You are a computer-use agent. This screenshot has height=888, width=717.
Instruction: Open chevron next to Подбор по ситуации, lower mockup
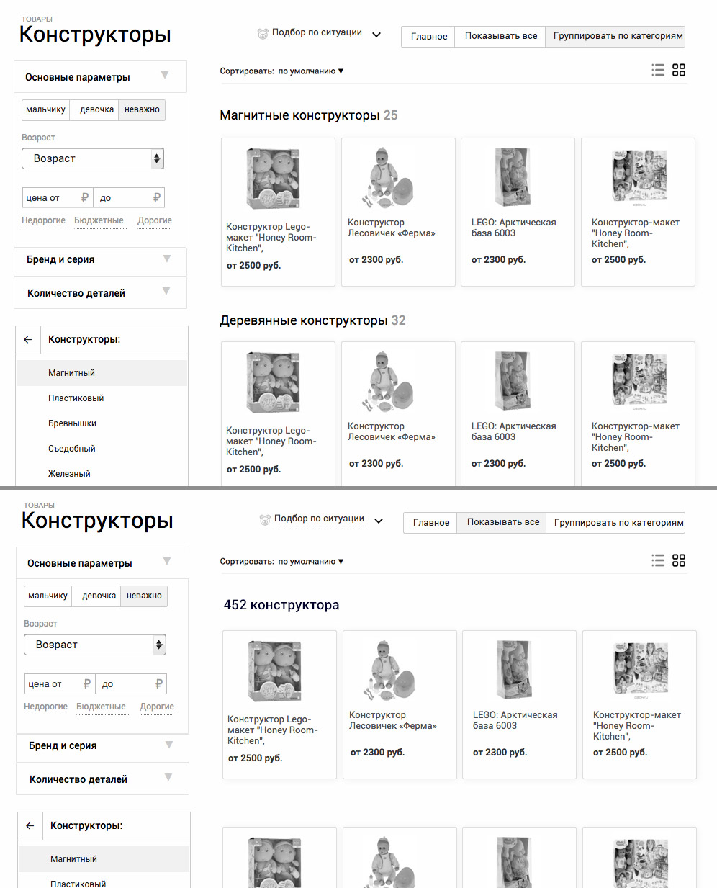coord(379,521)
